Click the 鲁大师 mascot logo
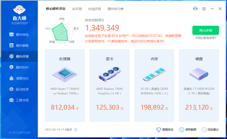227x139 pixels. click(20, 10)
